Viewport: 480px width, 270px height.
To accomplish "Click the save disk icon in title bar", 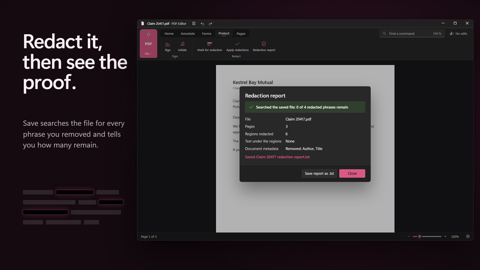I will (x=194, y=23).
